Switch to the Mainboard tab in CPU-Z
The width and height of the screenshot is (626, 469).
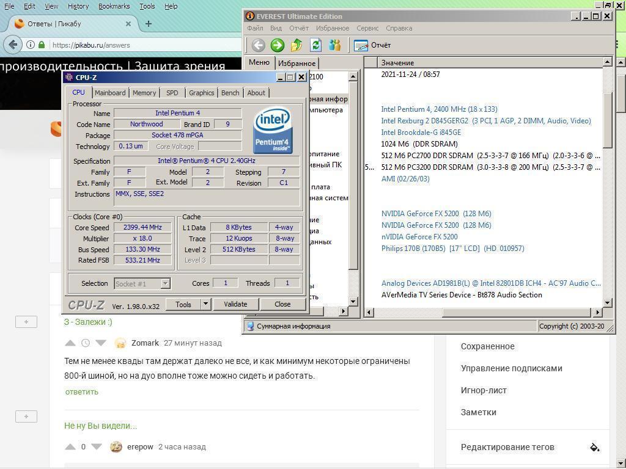(x=110, y=93)
